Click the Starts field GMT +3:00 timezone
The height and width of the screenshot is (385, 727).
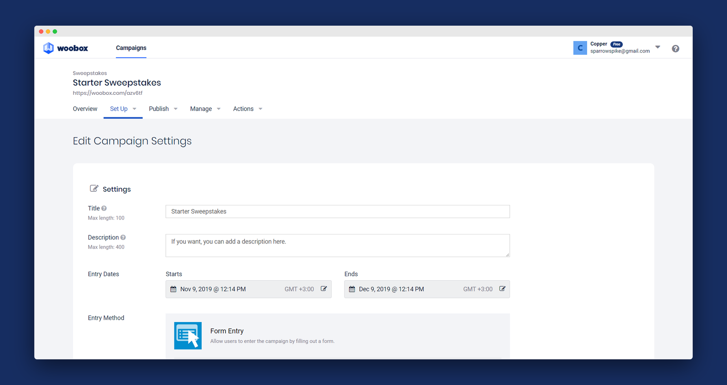pos(299,289)
